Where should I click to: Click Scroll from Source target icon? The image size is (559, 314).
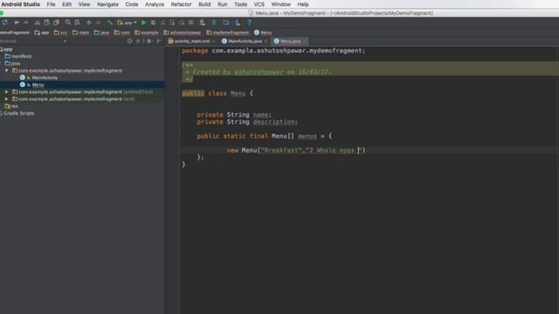point(130,41)
